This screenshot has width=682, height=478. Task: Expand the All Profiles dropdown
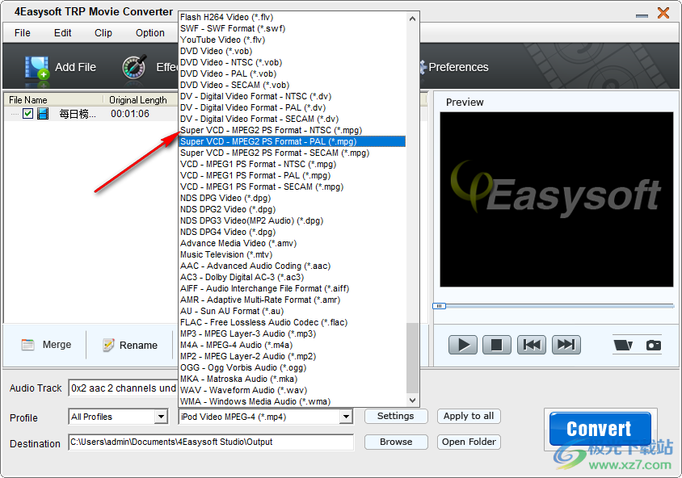[x=162, y=417]
